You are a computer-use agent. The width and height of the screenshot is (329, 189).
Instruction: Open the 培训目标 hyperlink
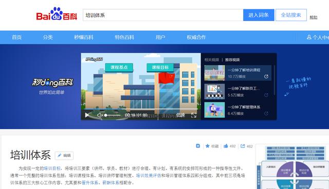[x=52, y=169]
